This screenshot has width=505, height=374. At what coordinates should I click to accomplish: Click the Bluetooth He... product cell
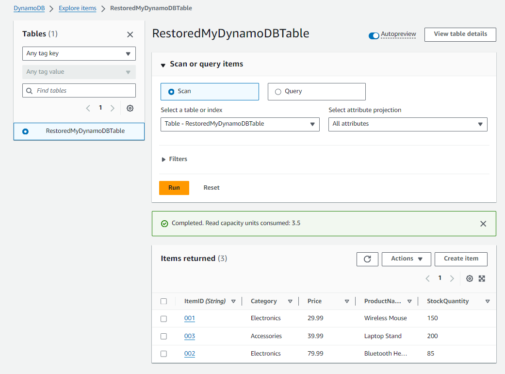pos(386,354)
